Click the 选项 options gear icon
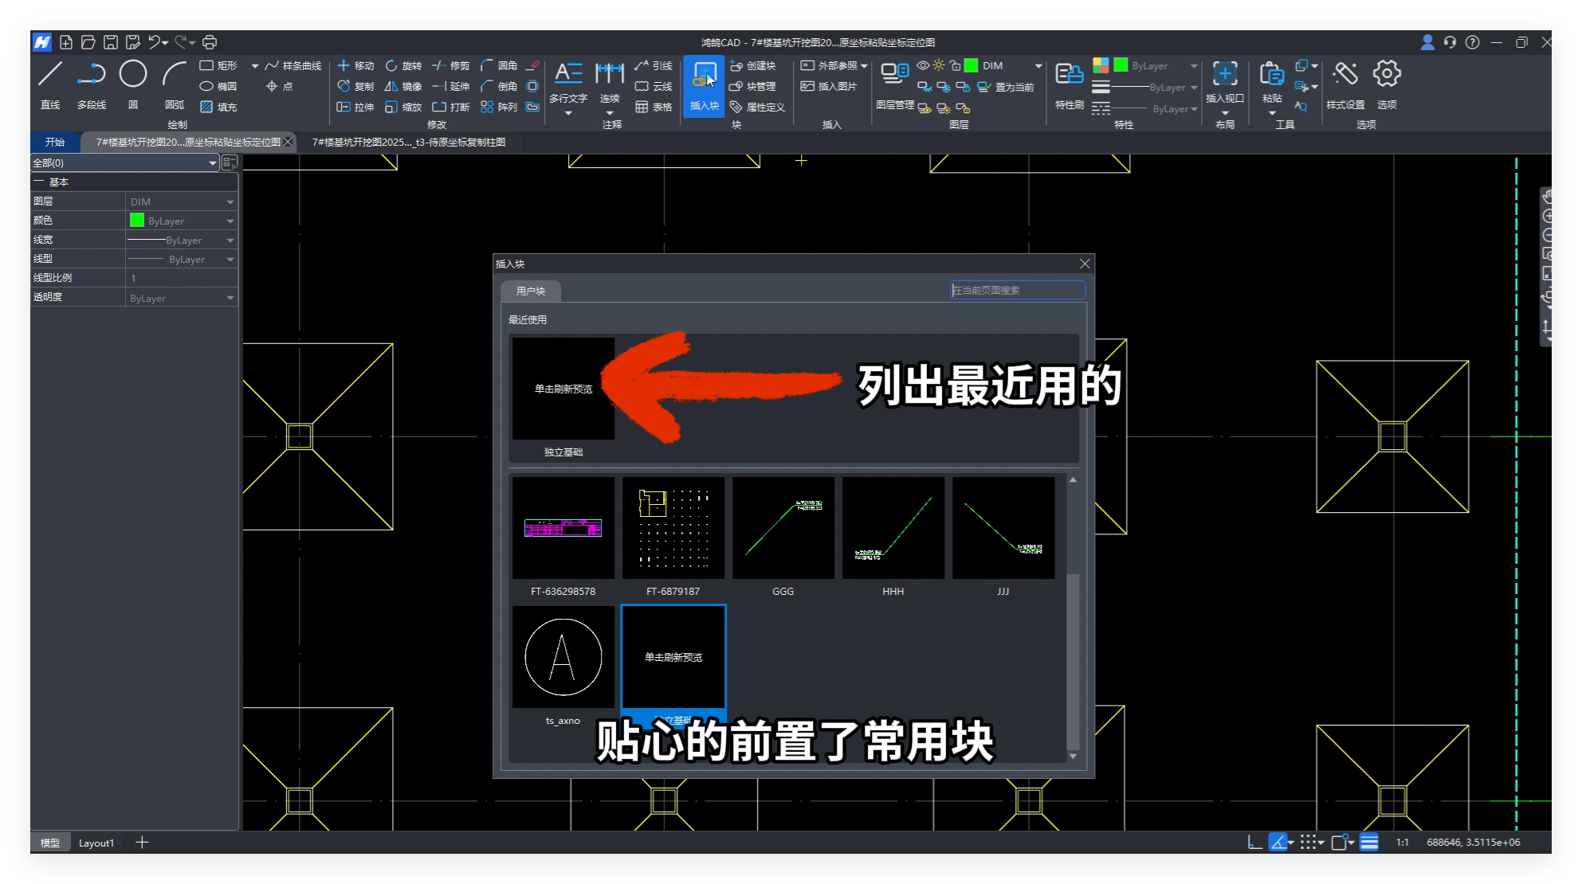 pos(1387,75)
